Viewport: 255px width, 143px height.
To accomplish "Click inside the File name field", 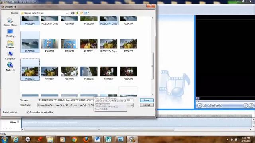I will (x=84, y=100).
